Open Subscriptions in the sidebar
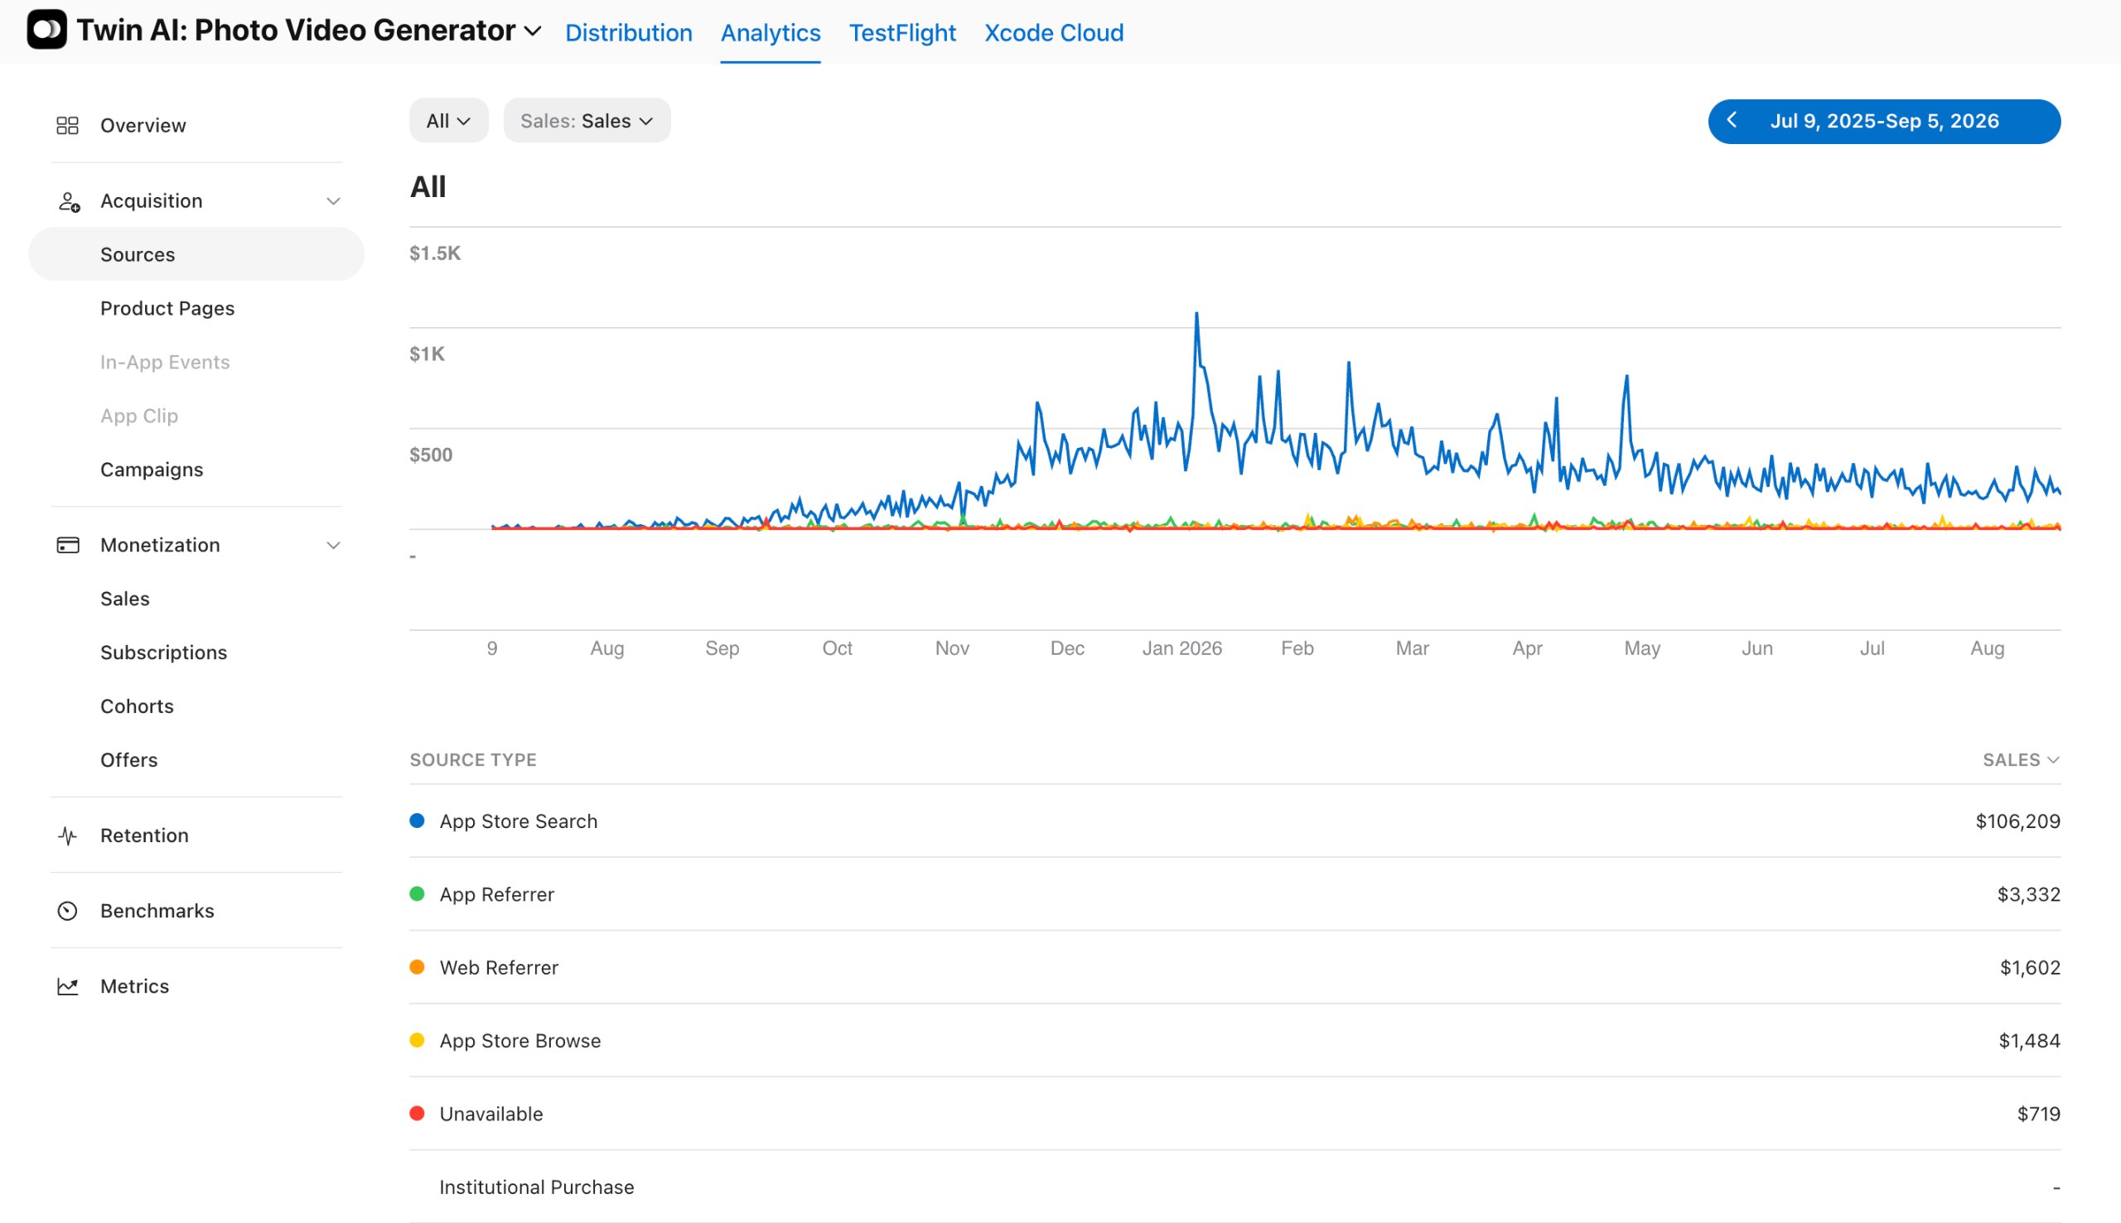The width and height of the screenshot is (2121, 1223). [x=163, y=652]
